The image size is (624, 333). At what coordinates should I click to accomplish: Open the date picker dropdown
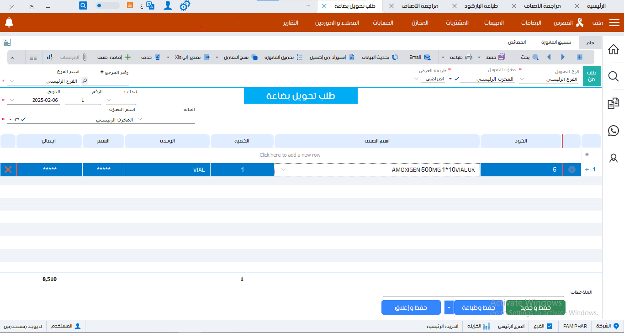(11, 100)
